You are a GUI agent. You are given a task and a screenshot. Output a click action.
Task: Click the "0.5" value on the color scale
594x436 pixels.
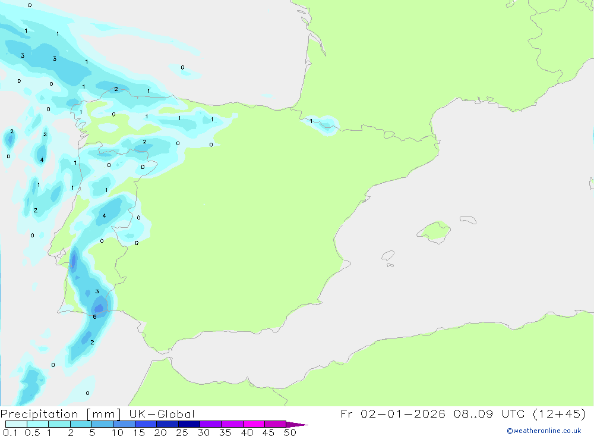(32, 432)
